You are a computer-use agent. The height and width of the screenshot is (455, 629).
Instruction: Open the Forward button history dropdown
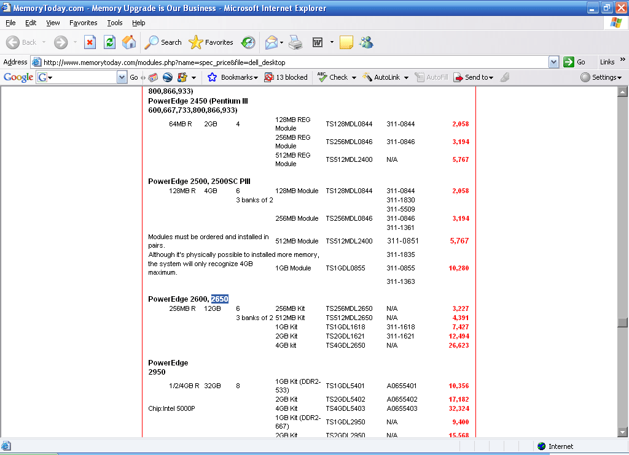click(x=75, y=42)
